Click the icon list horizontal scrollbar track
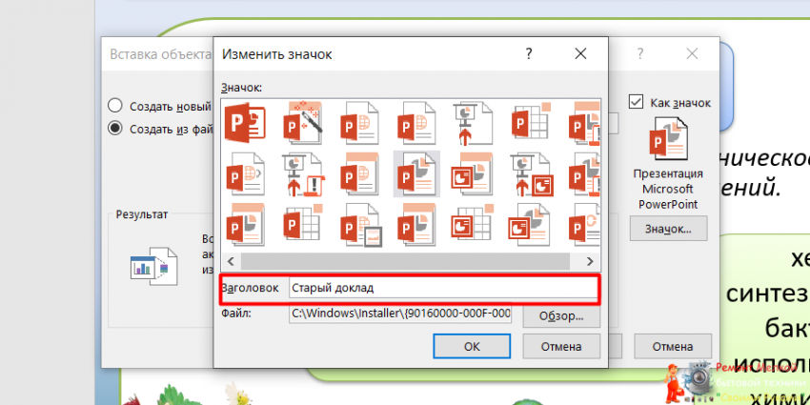The image size is (810, 405). [x=410, y=260]
